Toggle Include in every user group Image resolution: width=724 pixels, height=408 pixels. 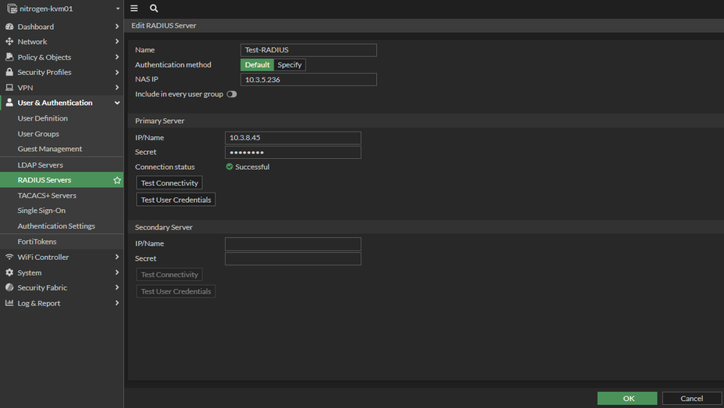coord(231,94)
